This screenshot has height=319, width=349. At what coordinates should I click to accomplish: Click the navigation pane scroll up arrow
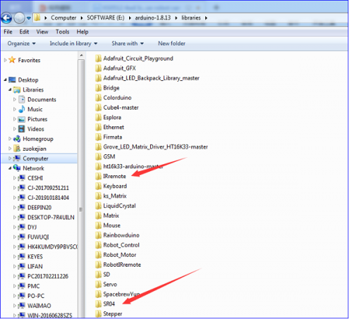coord(81,55)
